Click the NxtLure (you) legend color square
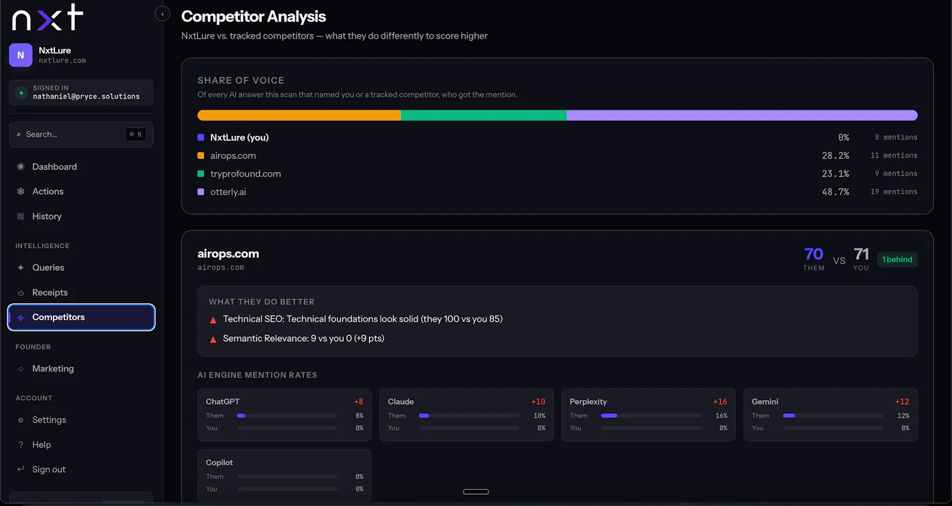Screen dimensions: 952x506 click(x=201, y=138)
